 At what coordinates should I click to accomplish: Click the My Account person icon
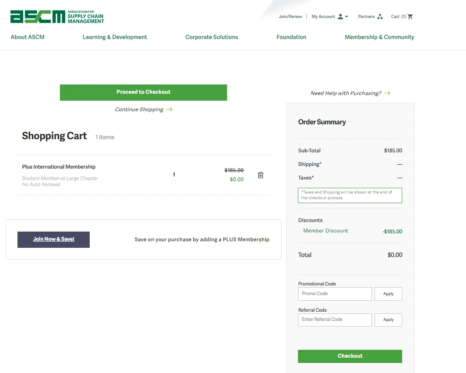pos(340,16)
